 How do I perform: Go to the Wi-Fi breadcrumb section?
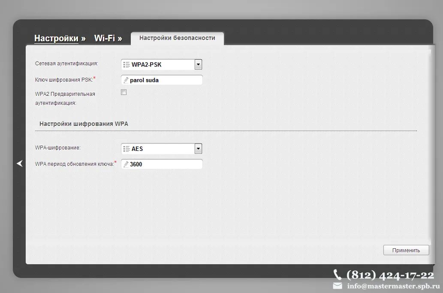pos(105,38)
